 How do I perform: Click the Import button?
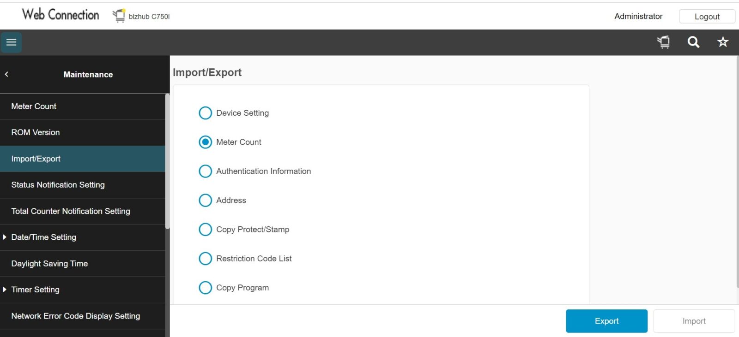(694, 321)
